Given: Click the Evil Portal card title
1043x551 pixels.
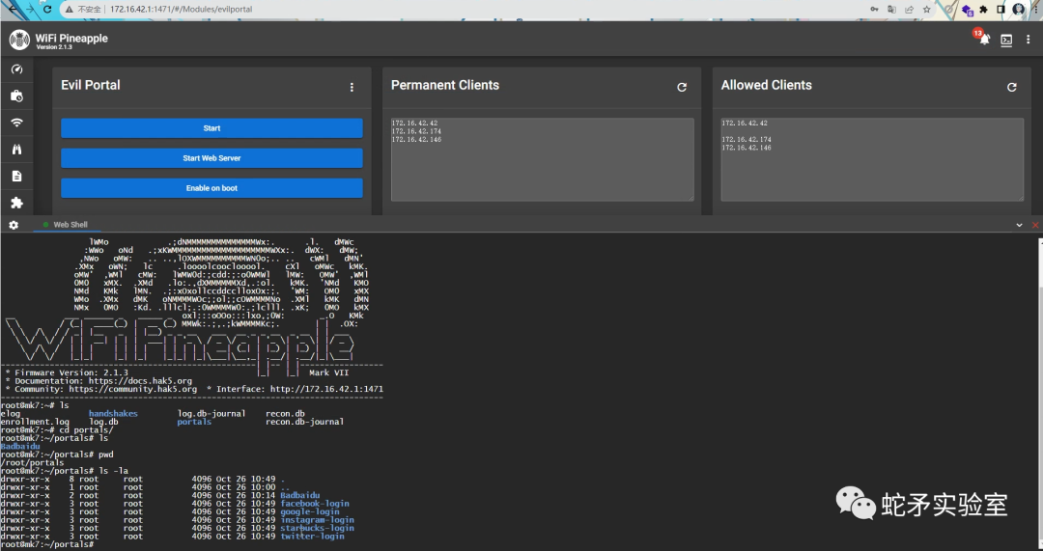Looking at the screenshot, I should click(91, 85).
